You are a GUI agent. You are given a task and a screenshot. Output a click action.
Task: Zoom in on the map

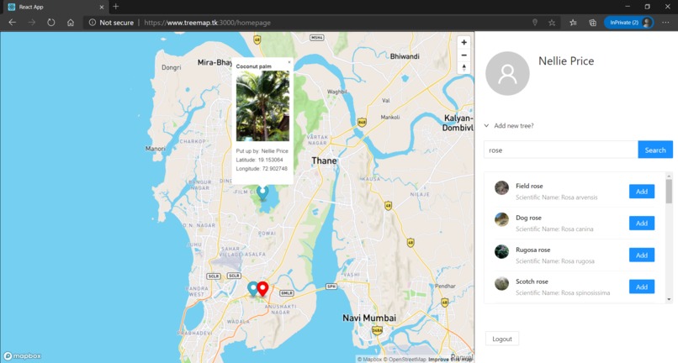463,42
